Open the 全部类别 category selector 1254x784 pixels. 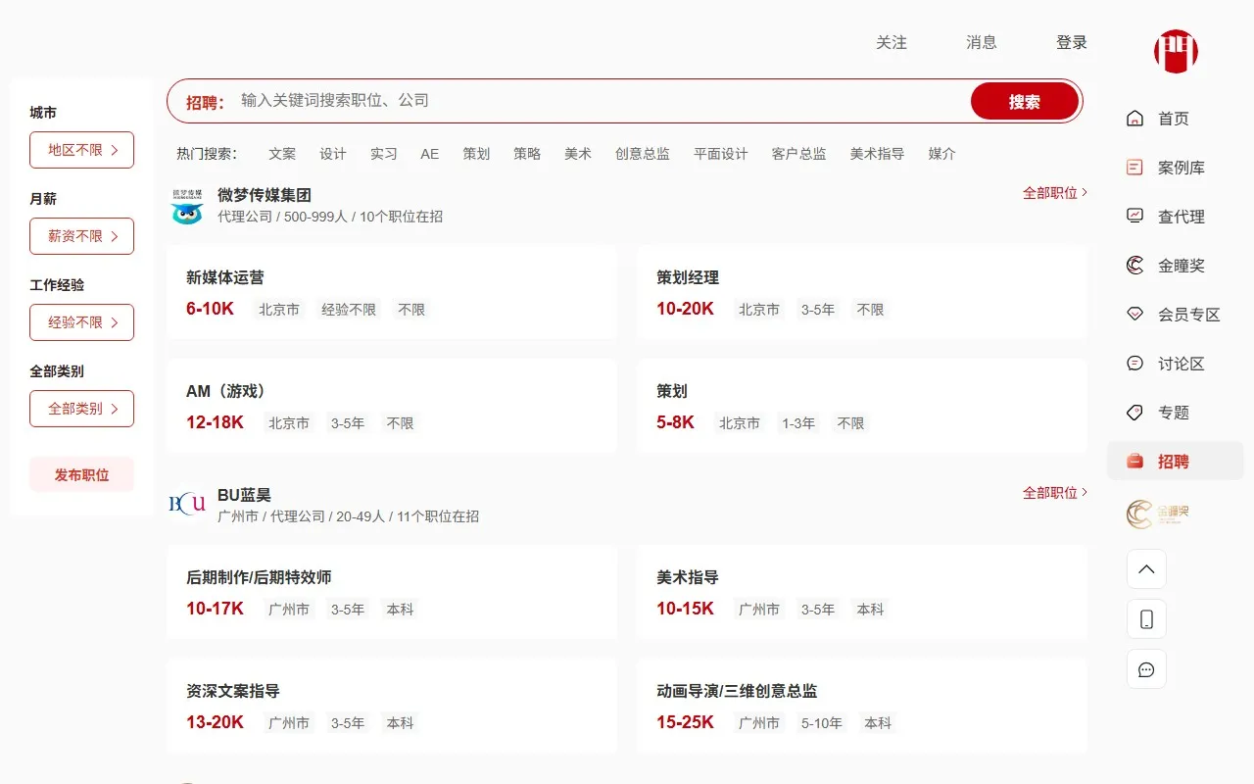tap(81, 408)
